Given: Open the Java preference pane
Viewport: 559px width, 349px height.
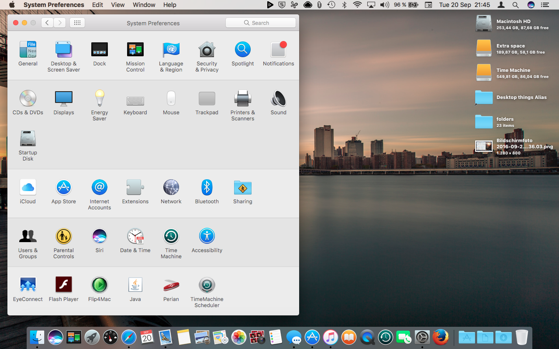Looking at the screenshot, I should (135, 285).
